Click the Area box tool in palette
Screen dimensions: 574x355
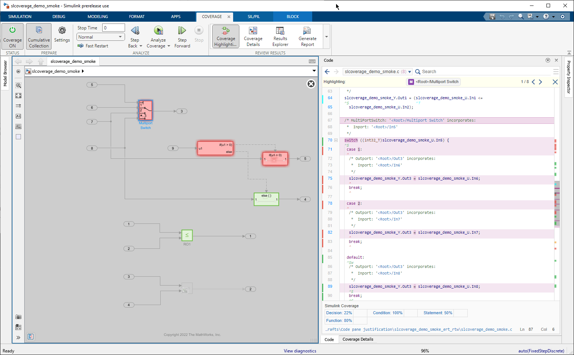click(18, 137)
